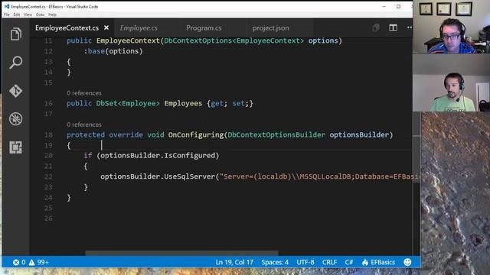Open the Extensions view

[x=15, y=147]
